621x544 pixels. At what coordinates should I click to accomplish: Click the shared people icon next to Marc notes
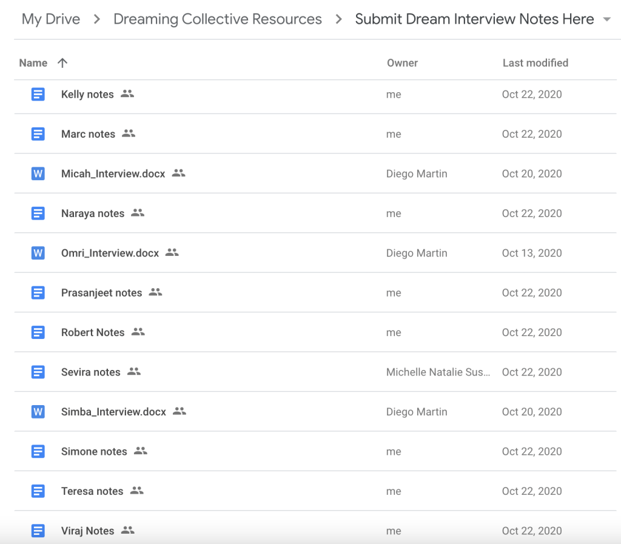tap(128, 134)
